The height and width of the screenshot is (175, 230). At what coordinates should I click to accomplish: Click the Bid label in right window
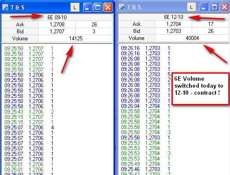click(x=137, y=31)
